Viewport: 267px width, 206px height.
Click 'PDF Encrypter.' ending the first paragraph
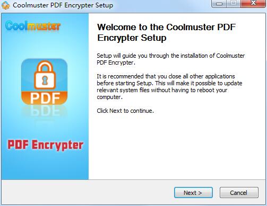pos(116,62)
